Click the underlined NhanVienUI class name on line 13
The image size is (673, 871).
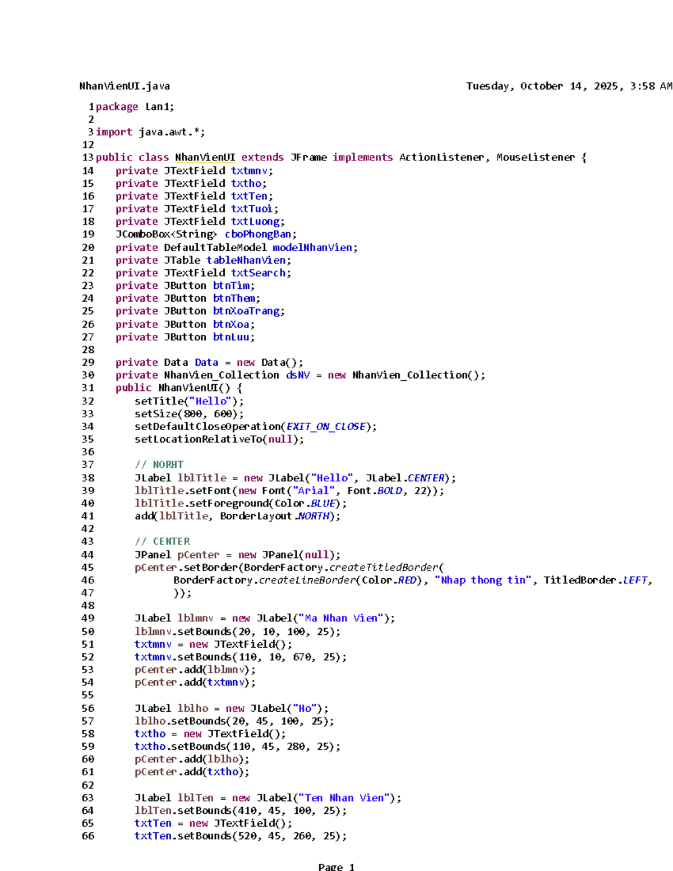[x=205, y=158]
